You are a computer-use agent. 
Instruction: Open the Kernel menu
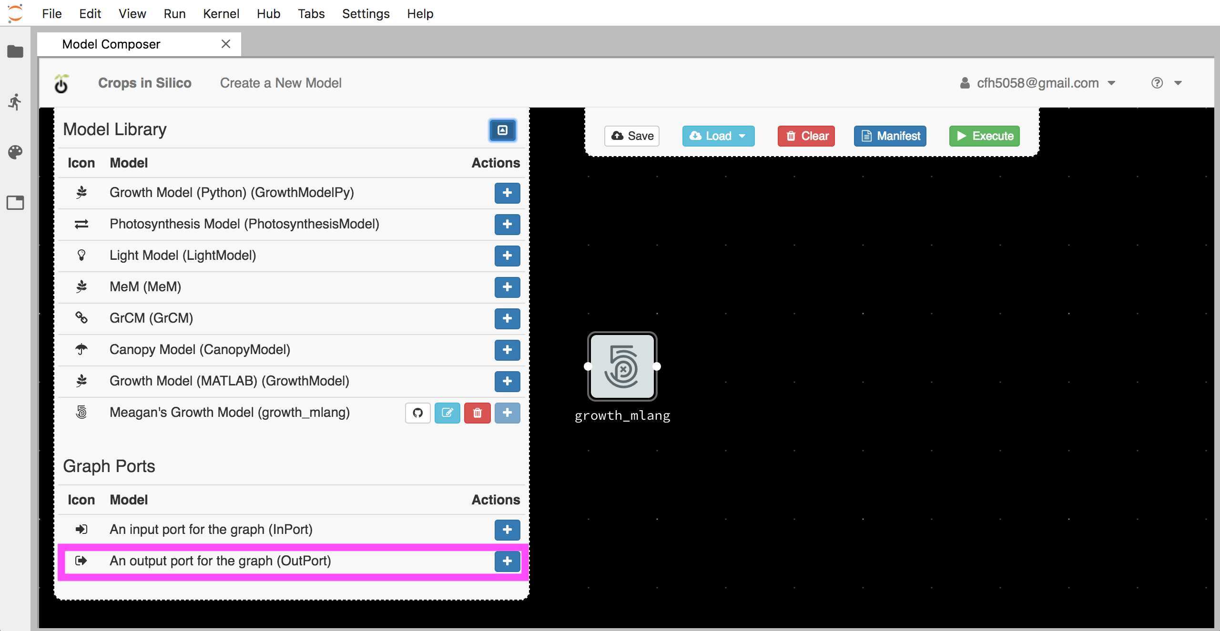point(221,13)
